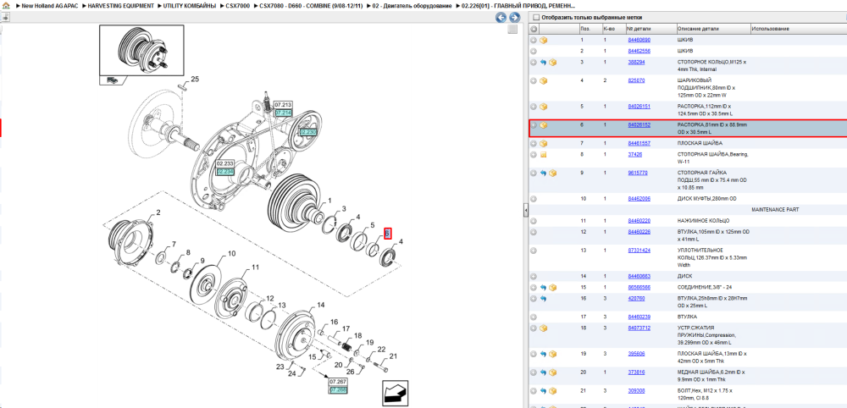The width and height of the screenshot is (847, 408).
Task: Open the 07.268 reference on diagram
Action: click(338, 389)
